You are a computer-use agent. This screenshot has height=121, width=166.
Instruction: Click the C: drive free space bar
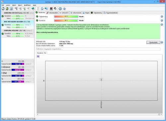pos(18,64)
